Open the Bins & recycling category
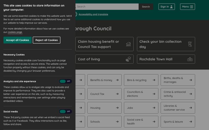The width and height of the screenshot is (209, 130). coord(141,80)
